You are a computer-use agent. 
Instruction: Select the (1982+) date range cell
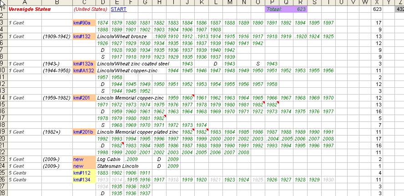point(57,132)
